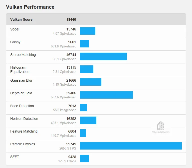Click the Vulkan Performance heading
This screenshot has height=168, width=192.
[x=30, y=7]
